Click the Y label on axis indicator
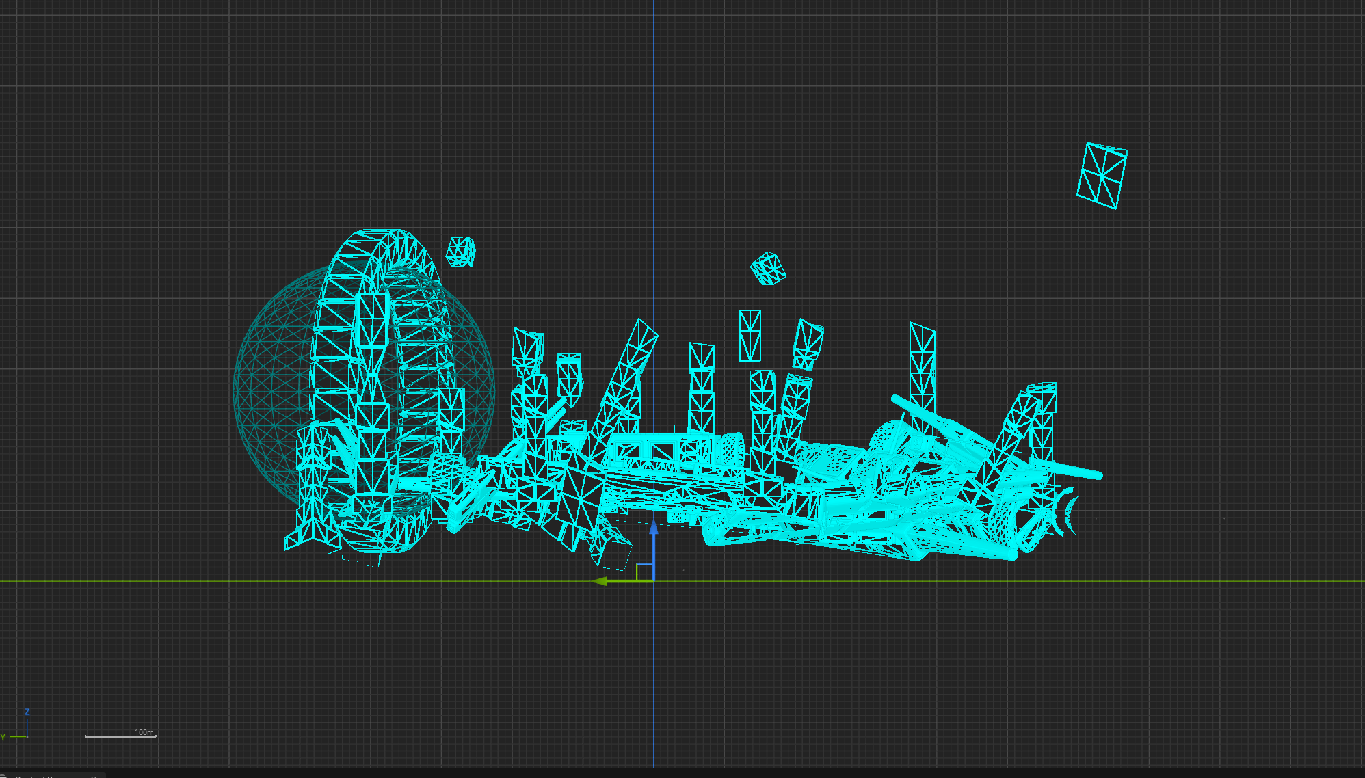The height and width of the screenshot is (778, 1365). point(3,737)
